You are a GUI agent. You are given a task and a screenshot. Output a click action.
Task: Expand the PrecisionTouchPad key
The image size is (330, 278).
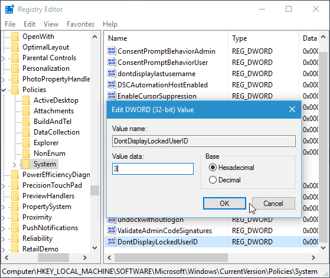coord(4,185)
